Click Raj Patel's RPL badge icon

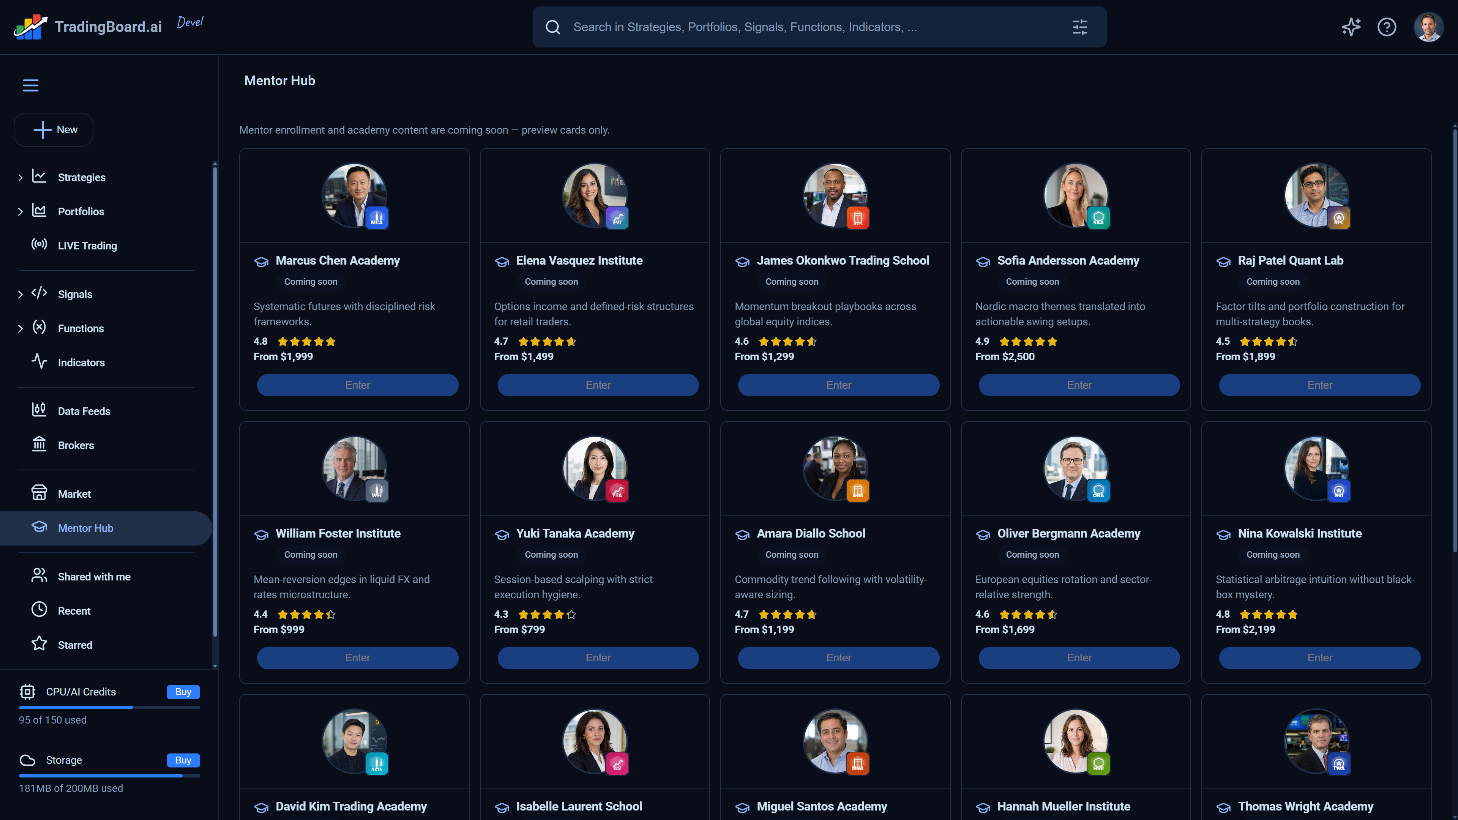[x=1338, y=218]
